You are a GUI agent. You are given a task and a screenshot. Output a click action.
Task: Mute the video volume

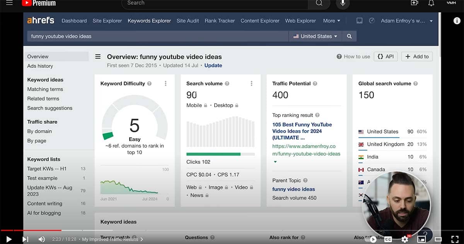(x=42, y=239)
